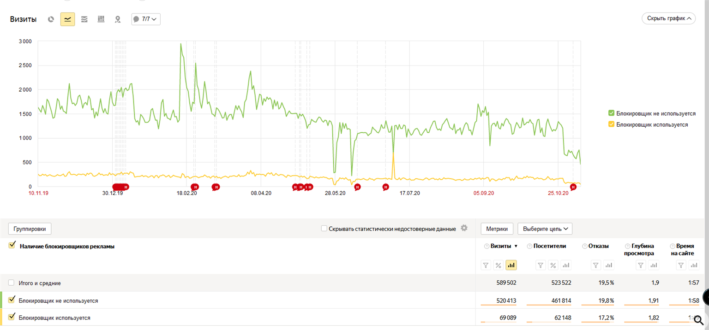Switch to the stacked area chart view
This screenshot has width=709, height=330.
pyautogui.click(x=84, y=19)
